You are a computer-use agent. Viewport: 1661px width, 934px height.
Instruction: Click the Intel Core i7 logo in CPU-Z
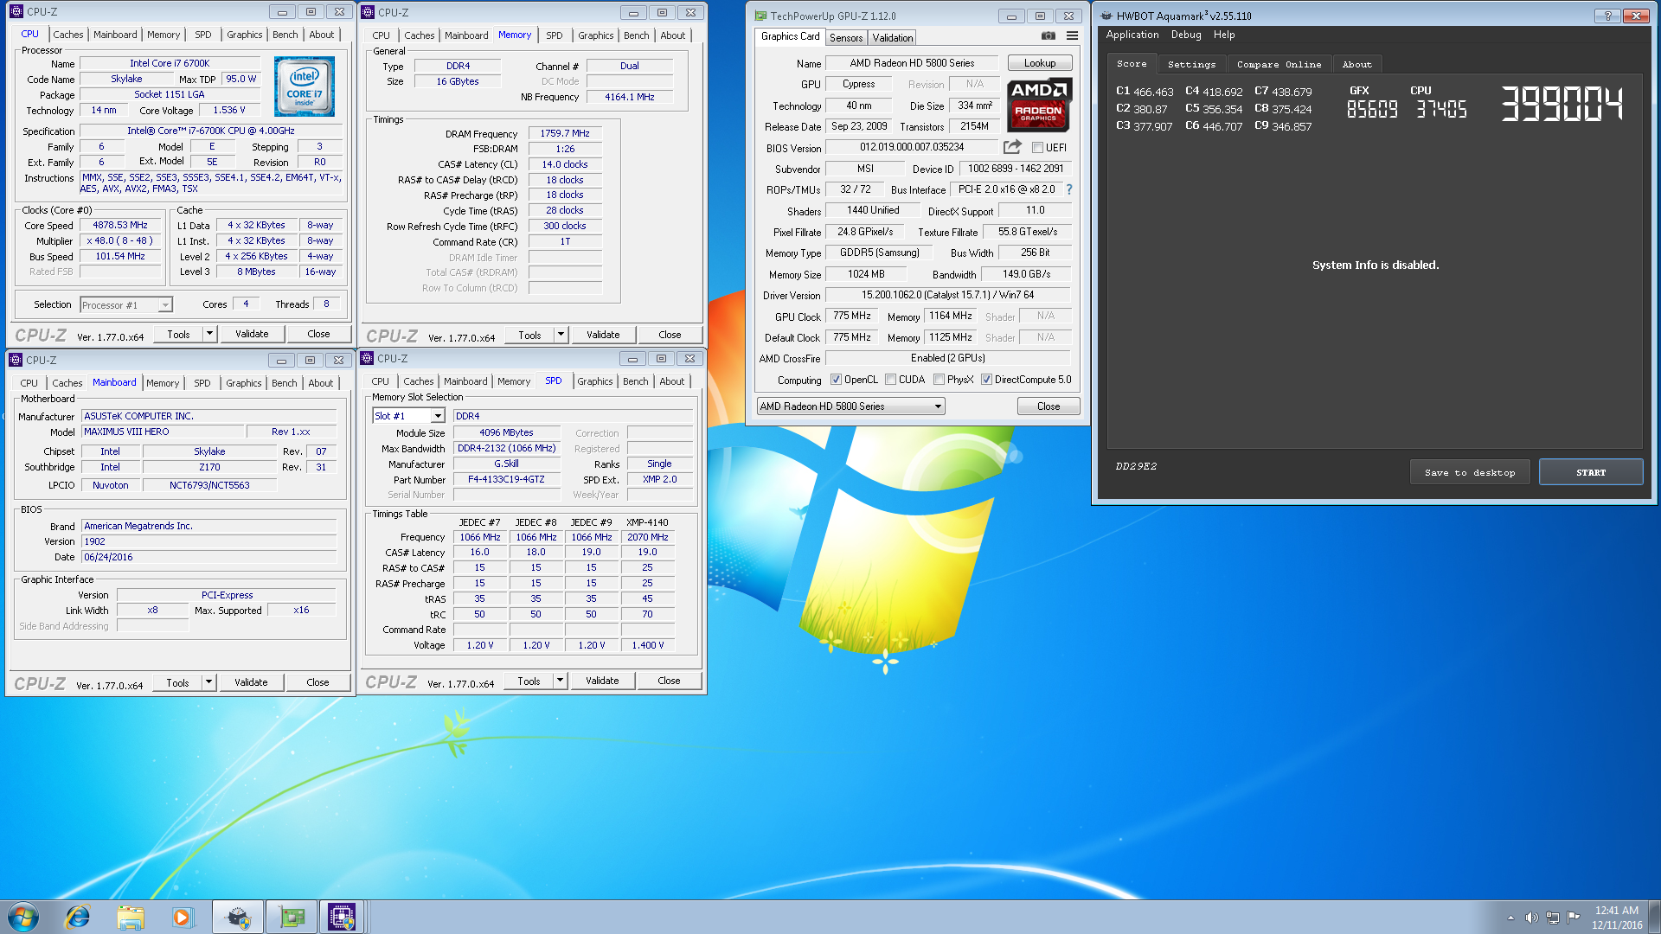304,86
